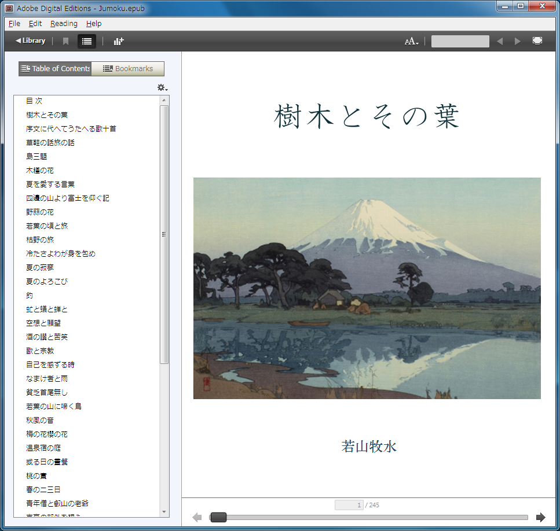560x531 pixels.
Task: Open the 自己を感ずる時 chapter
Action: click(50, 365)
